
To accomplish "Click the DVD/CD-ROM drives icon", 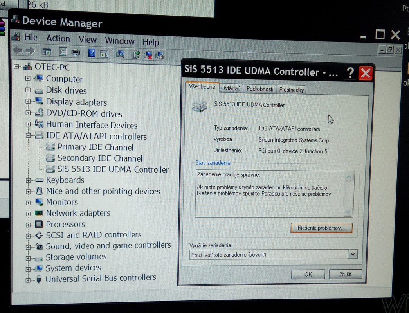I will pos(39,112).
